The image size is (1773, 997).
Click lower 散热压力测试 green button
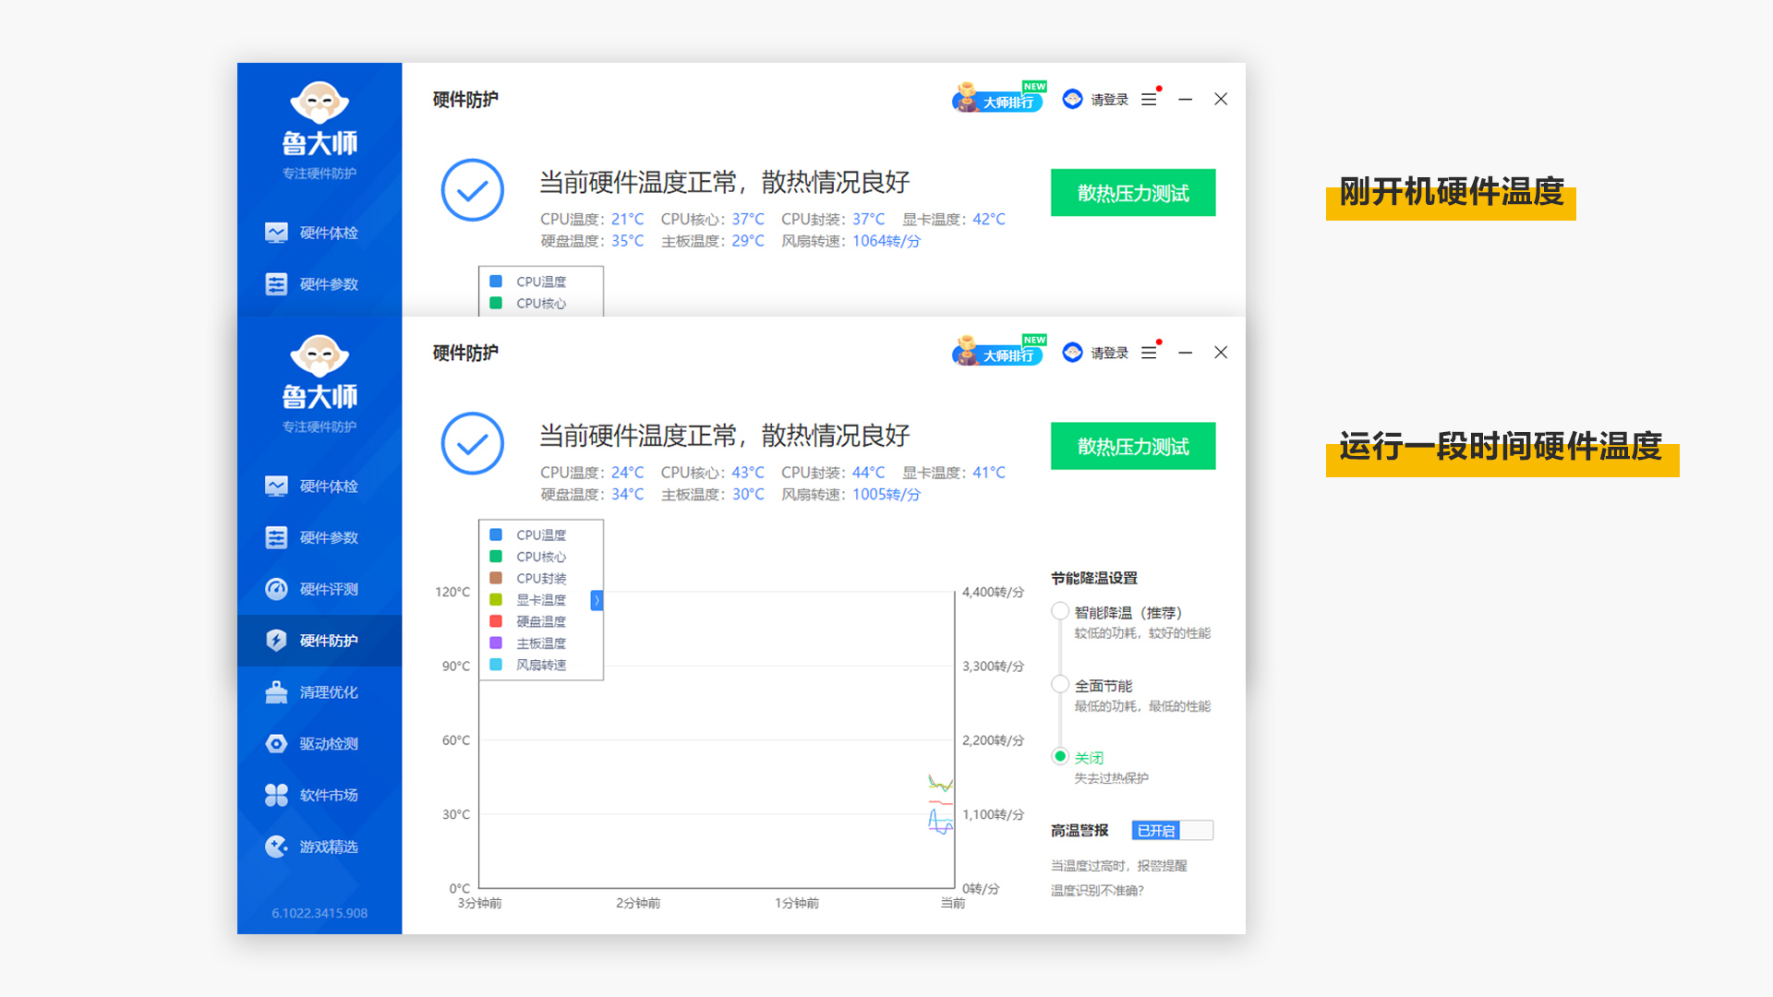click(x=1132, y=446)
